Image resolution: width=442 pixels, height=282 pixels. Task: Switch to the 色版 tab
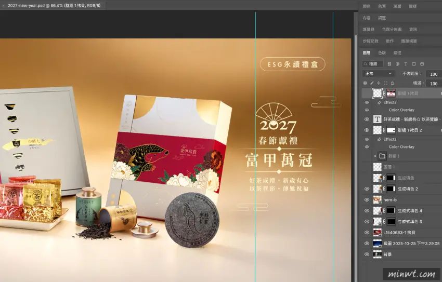[x=382, y=52]
